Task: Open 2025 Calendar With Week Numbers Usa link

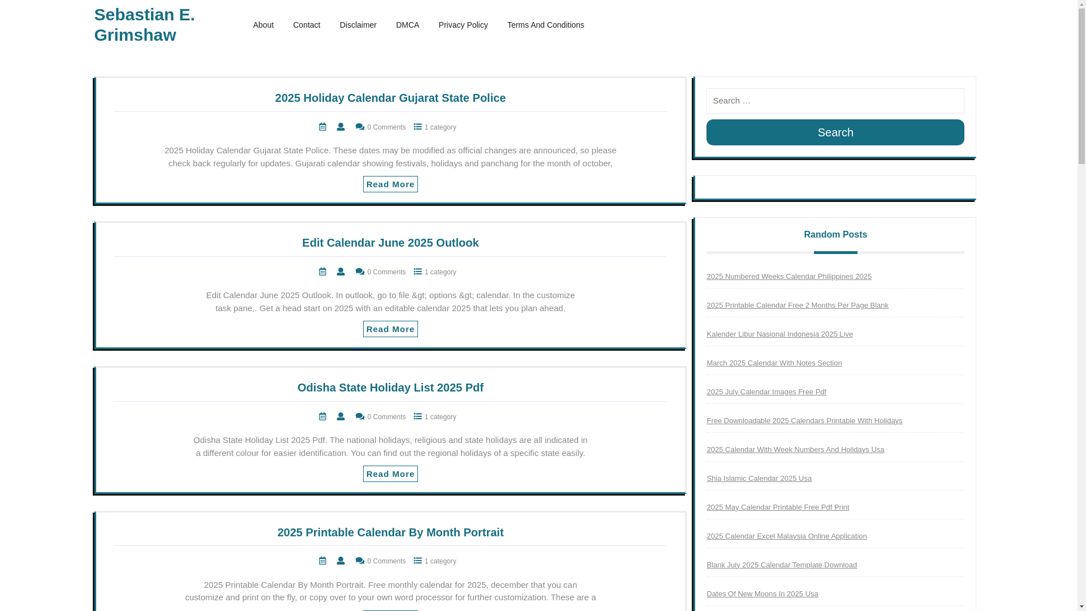Action: coord(795,450)
